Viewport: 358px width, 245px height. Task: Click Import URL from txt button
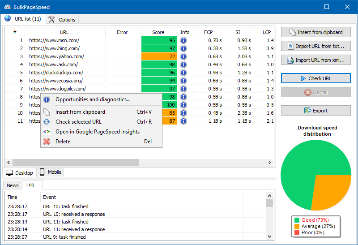coord(315,46)
